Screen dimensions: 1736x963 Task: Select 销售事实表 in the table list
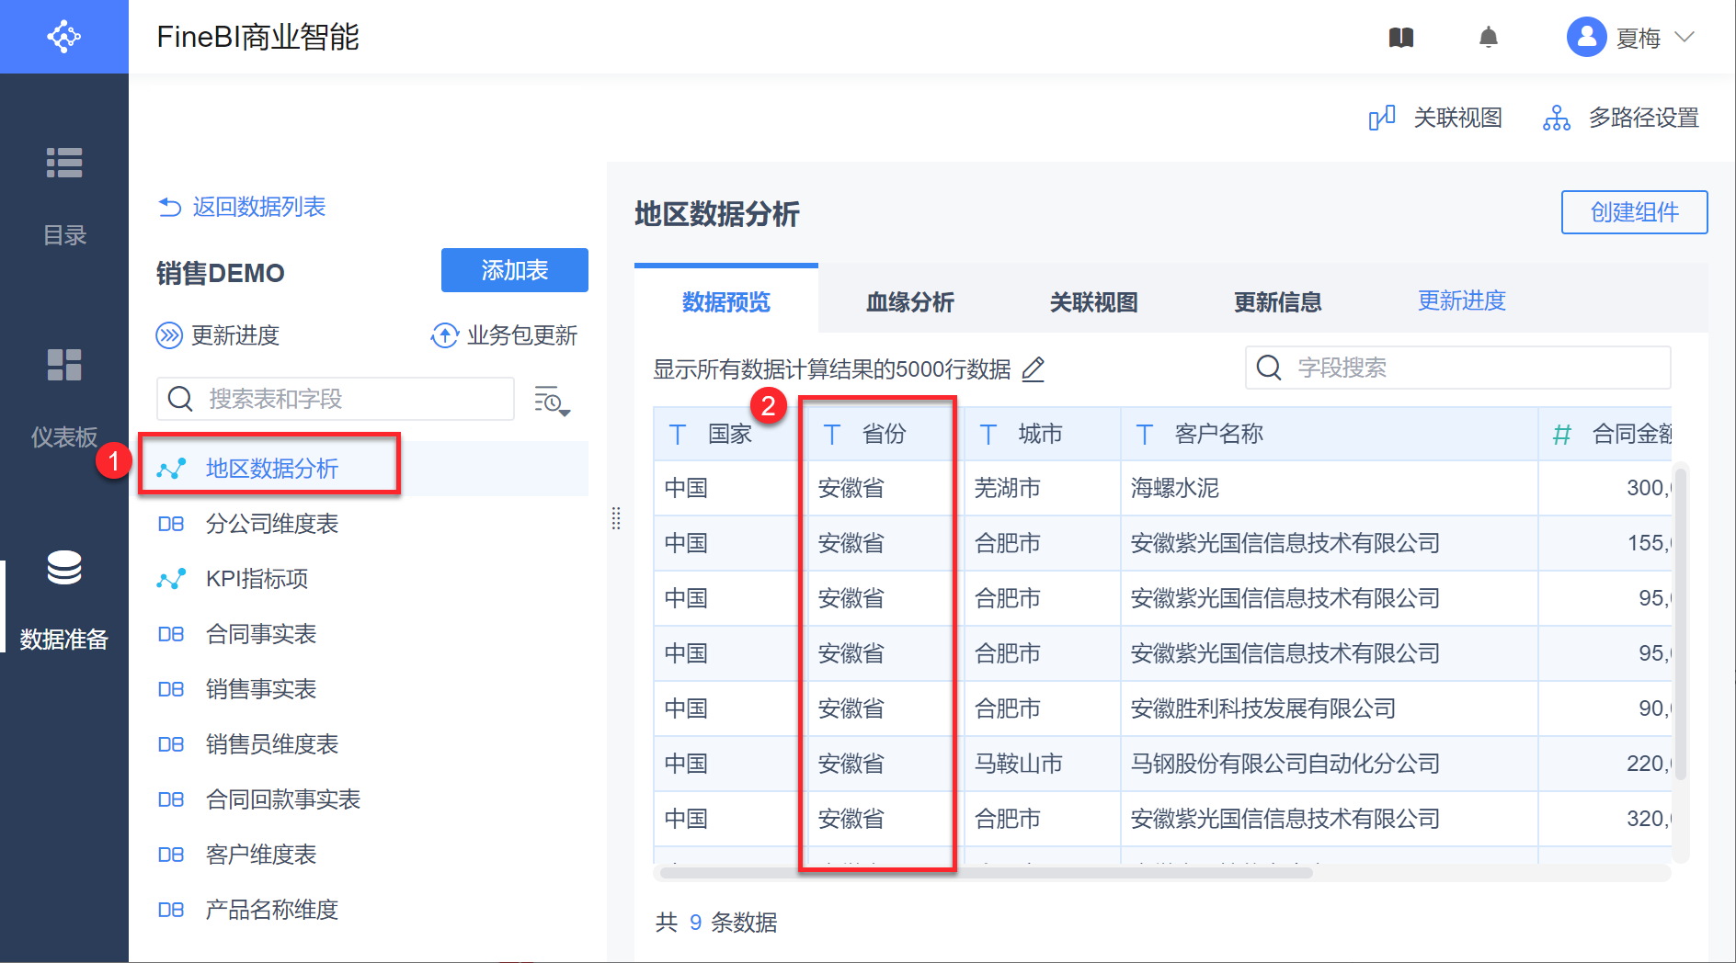click(363, 689)
